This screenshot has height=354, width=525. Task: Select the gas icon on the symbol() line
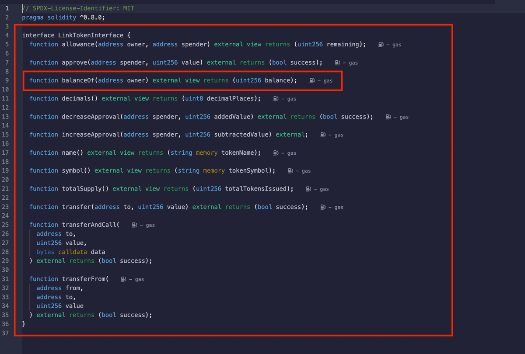pos(290,171)
